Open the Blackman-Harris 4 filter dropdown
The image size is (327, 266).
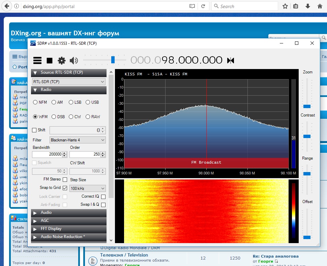tap(78, 140)
